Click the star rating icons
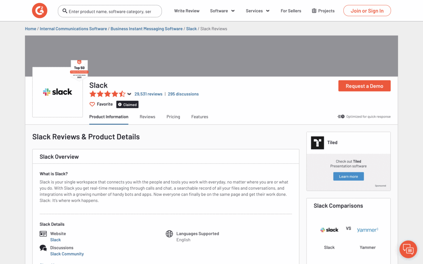423x264 pixels. (107, 94)
